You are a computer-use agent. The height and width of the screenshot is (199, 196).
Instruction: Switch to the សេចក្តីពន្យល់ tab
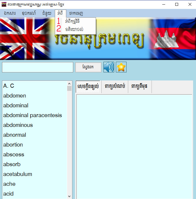(88, 87)
